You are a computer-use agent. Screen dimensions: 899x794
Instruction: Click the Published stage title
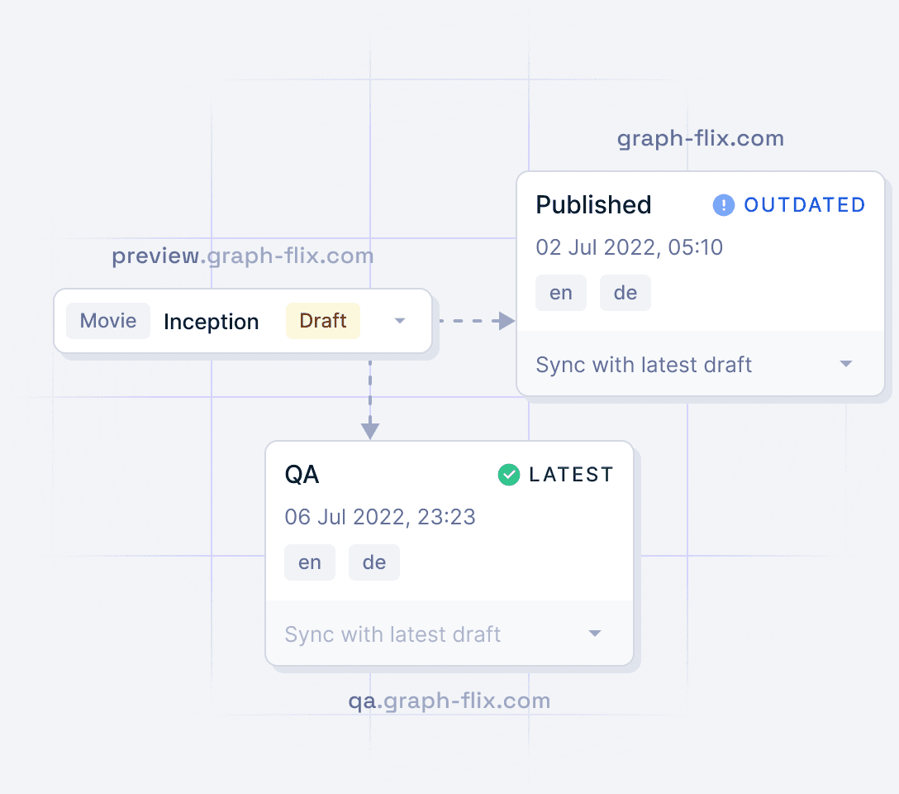click(593, 205)
